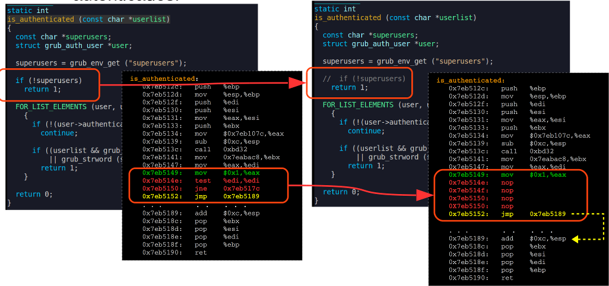Click "return 0;" in the original source code
The height and width of the screenshot is (286, 609).
[x=33, y=194]
